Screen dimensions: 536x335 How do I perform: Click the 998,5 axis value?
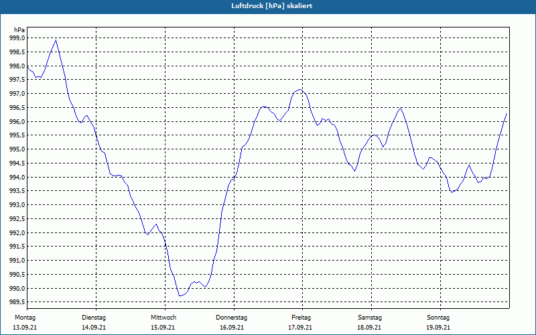17,52
